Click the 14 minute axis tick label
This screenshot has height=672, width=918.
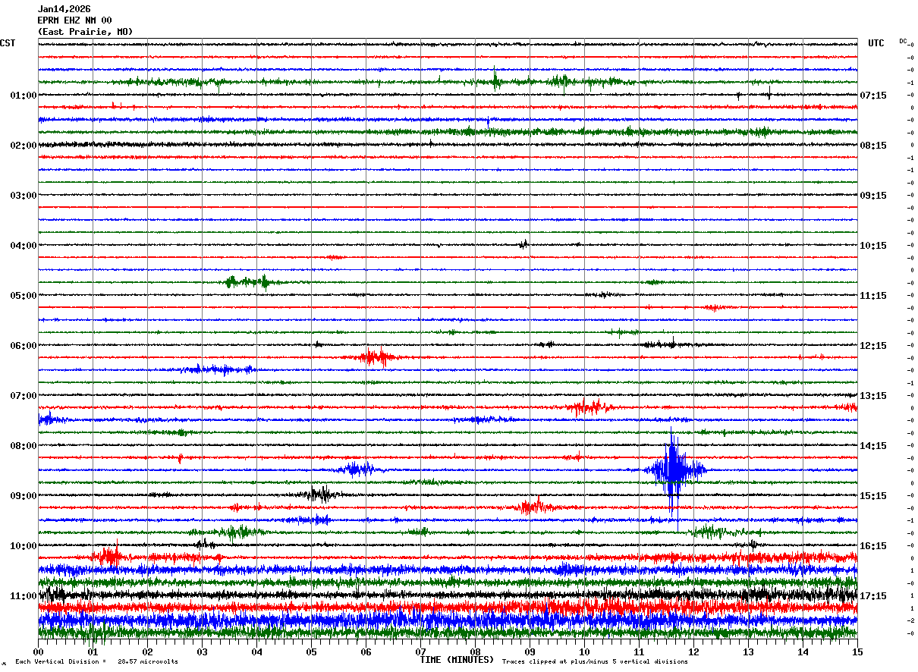(803, 652)
